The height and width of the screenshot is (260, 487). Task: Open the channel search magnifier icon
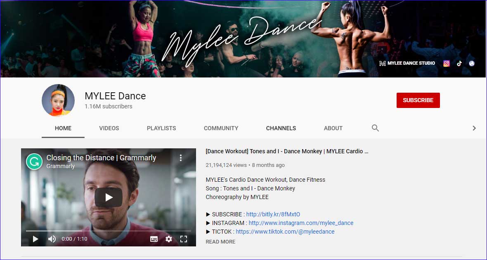375,128
